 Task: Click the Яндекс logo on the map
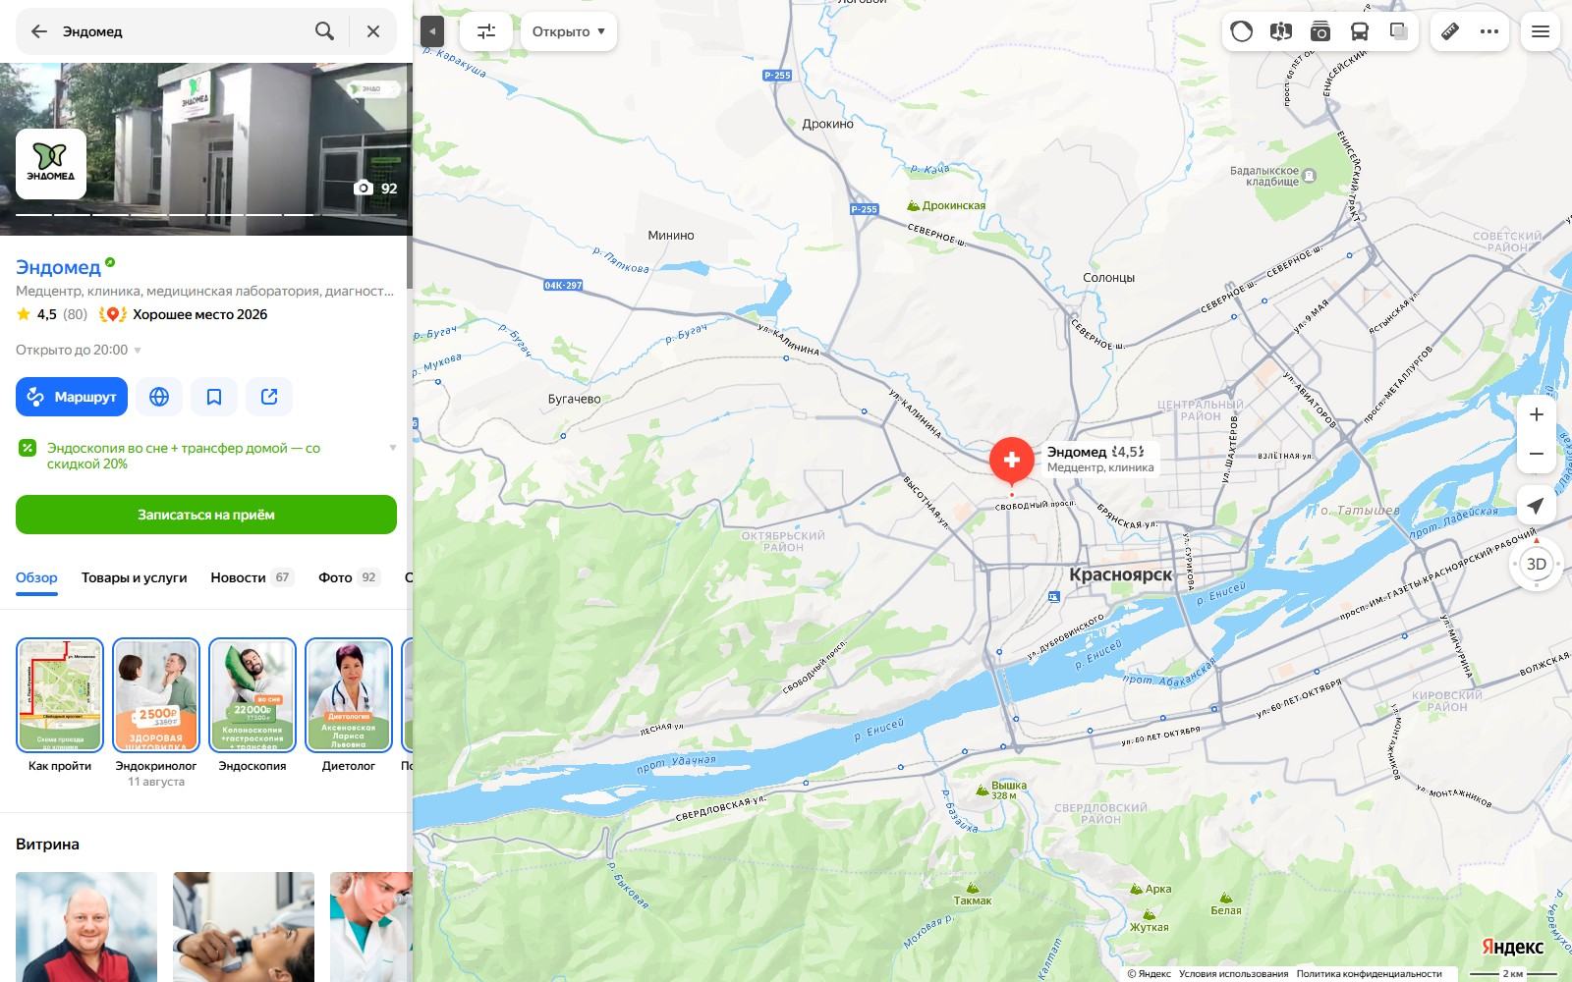[x=1512, y=947]
